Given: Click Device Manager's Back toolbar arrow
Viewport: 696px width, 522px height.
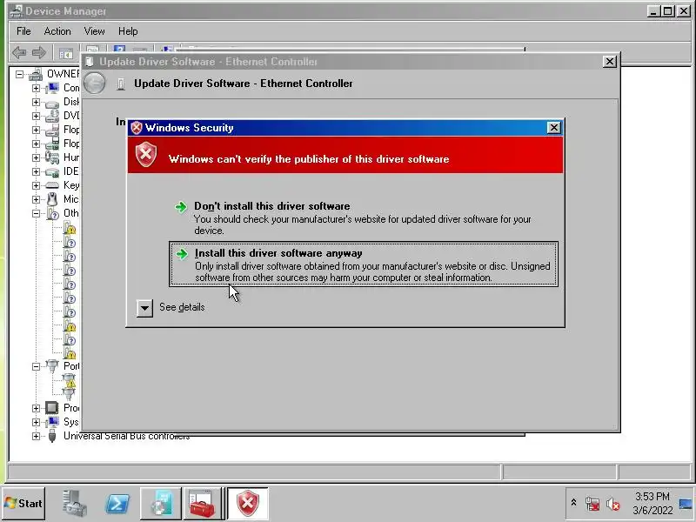Looking at the screenshot, I should pyautogui.click(x=19, y=53).
